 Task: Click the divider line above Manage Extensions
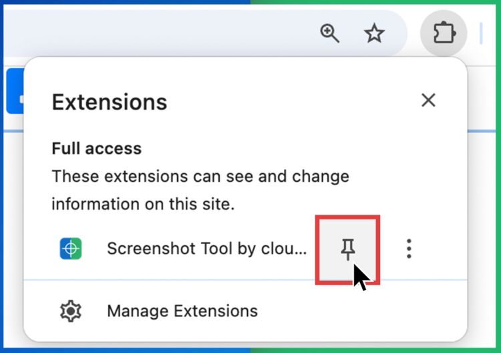(x=244, y=279)
